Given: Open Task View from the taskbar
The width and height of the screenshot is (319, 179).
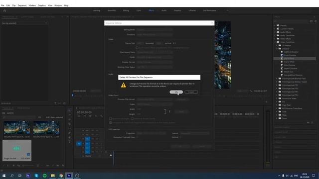Looking at the screenshot, I should pyautogui.click(x=20, y=176).
